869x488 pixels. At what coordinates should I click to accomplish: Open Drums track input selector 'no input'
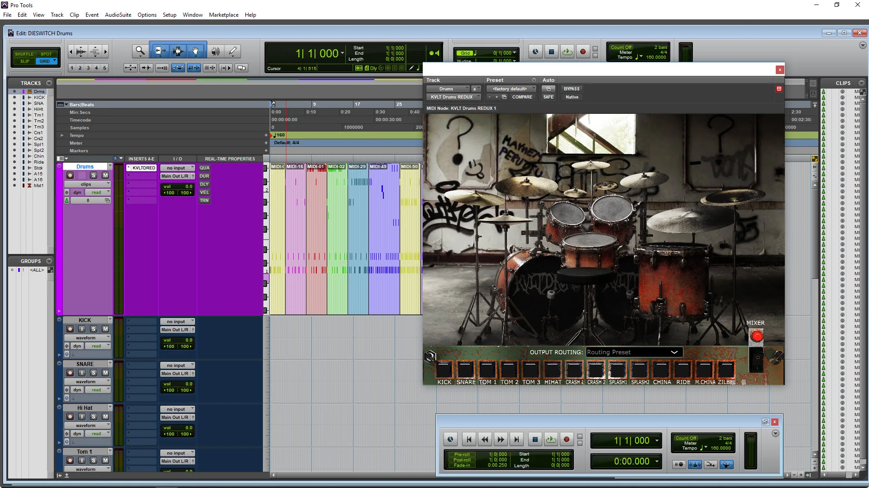pyautogui.click(x=177, y=168)
